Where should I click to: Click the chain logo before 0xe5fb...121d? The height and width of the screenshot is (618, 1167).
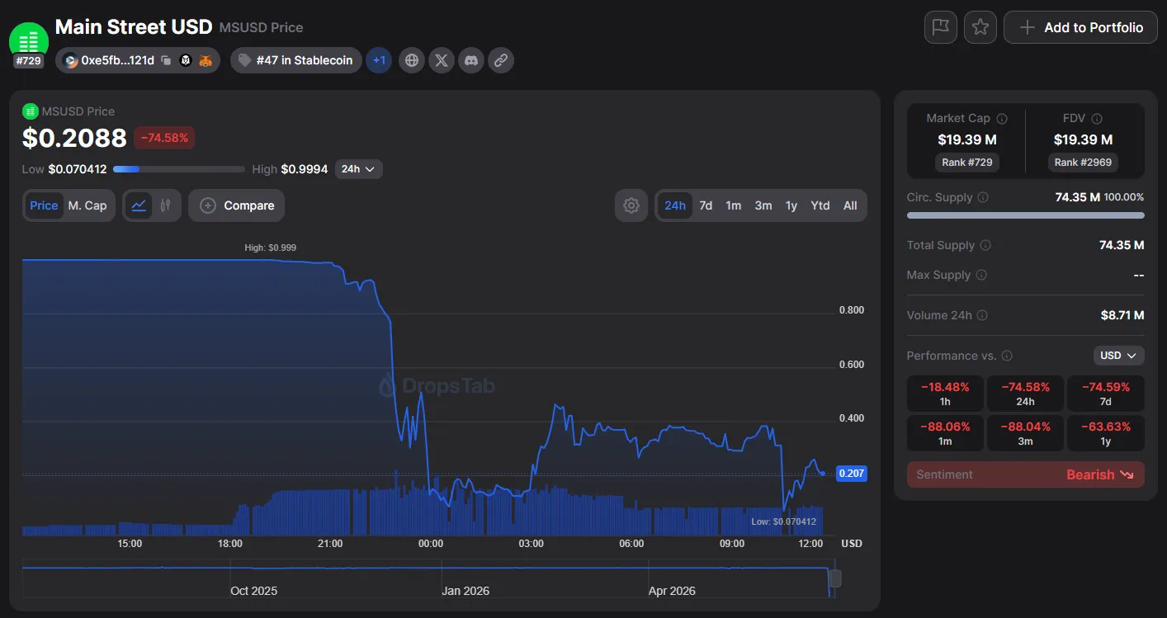pos(71,60)
